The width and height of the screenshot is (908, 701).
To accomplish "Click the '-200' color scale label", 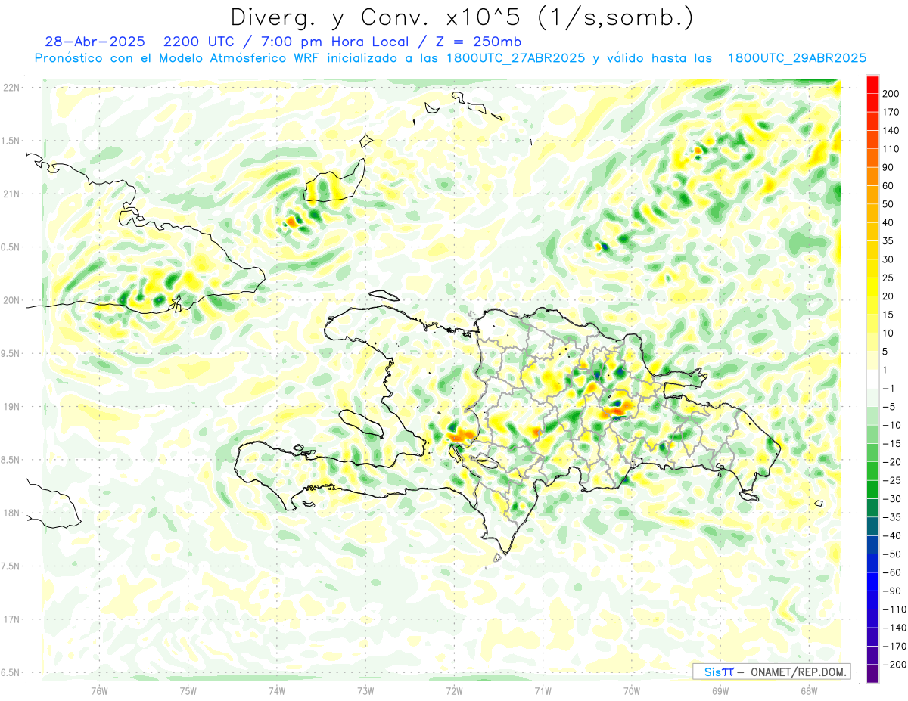I will (894, 665).
